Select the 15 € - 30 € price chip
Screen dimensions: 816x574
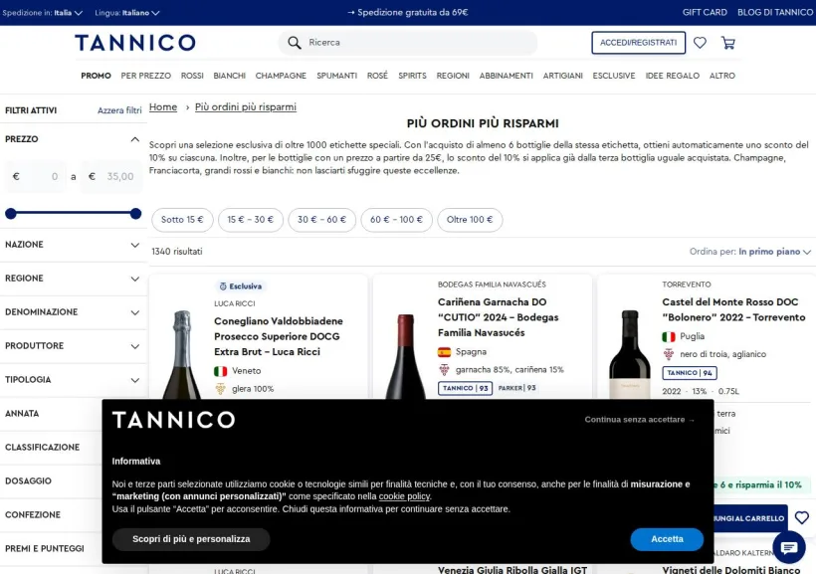point(251,220)
